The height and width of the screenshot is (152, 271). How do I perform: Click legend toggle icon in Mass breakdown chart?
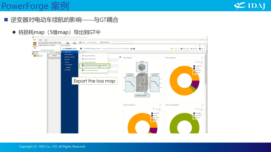click(x=201, y=62)
